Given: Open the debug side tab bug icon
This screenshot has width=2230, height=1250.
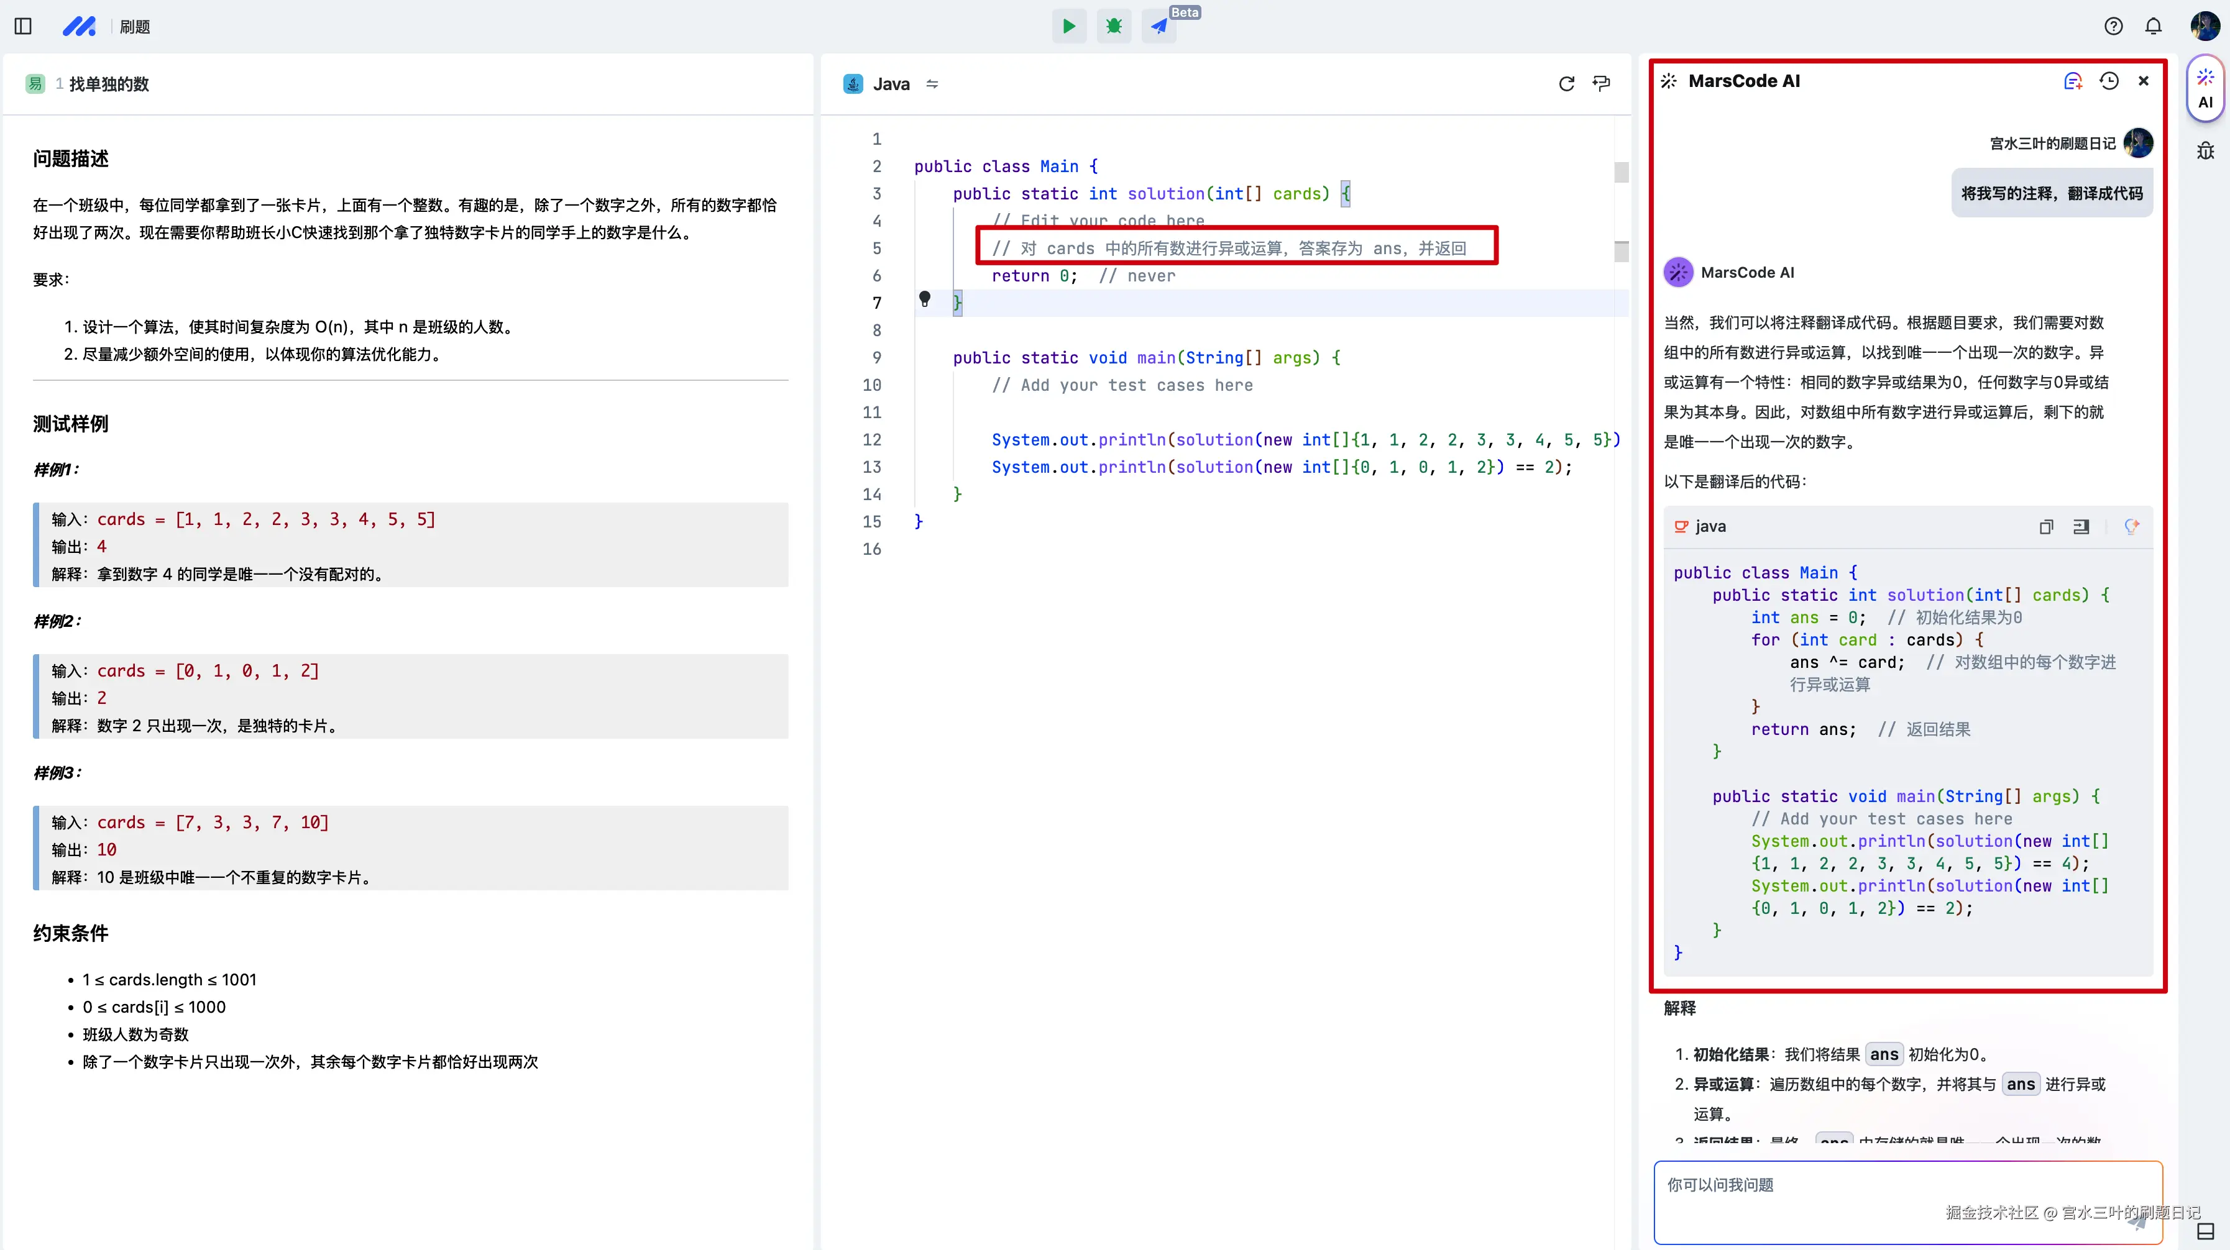Looking at the screenshot, I should pos(2205,152).
